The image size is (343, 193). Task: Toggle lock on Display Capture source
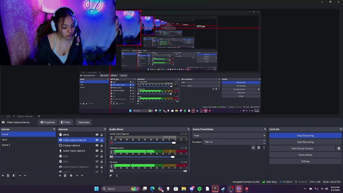(102, 145)
